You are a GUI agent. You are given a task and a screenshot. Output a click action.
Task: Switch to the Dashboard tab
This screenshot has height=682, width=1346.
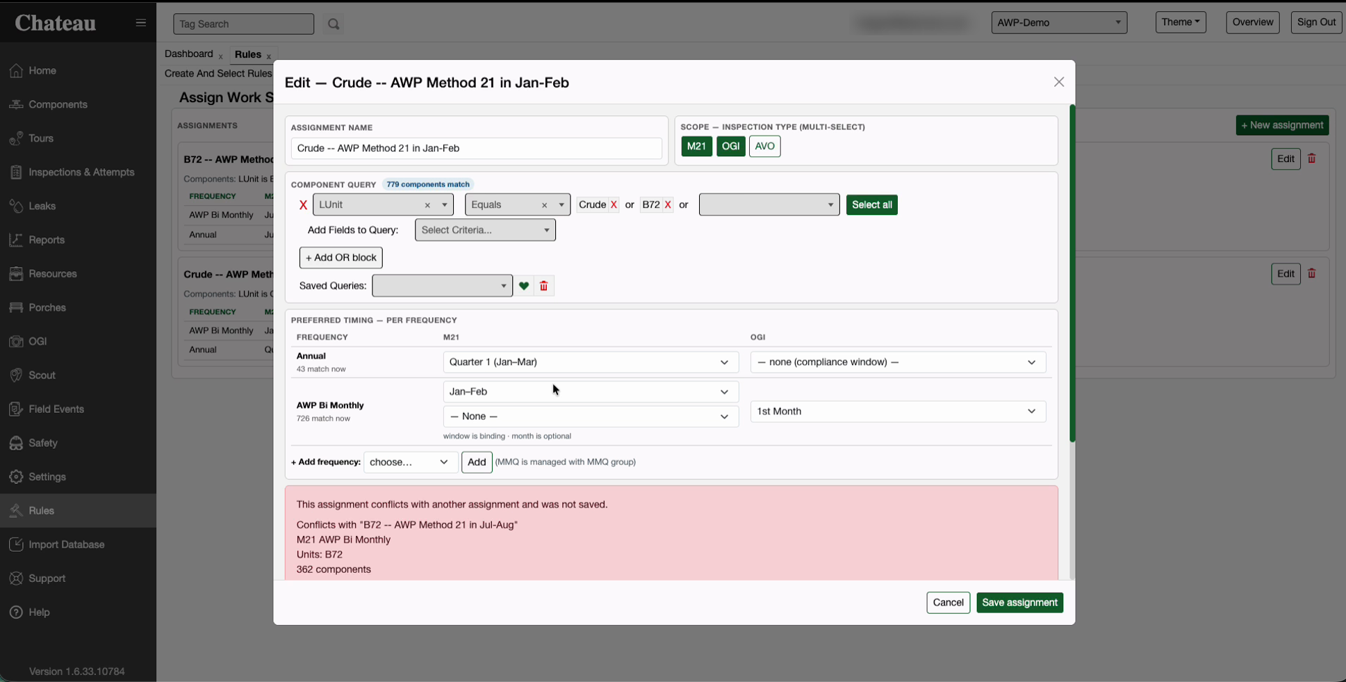pyautogui.click(x=189, y=54)
